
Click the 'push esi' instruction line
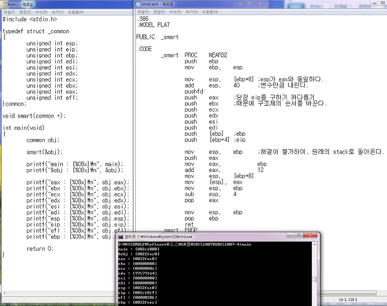point(201,122)
